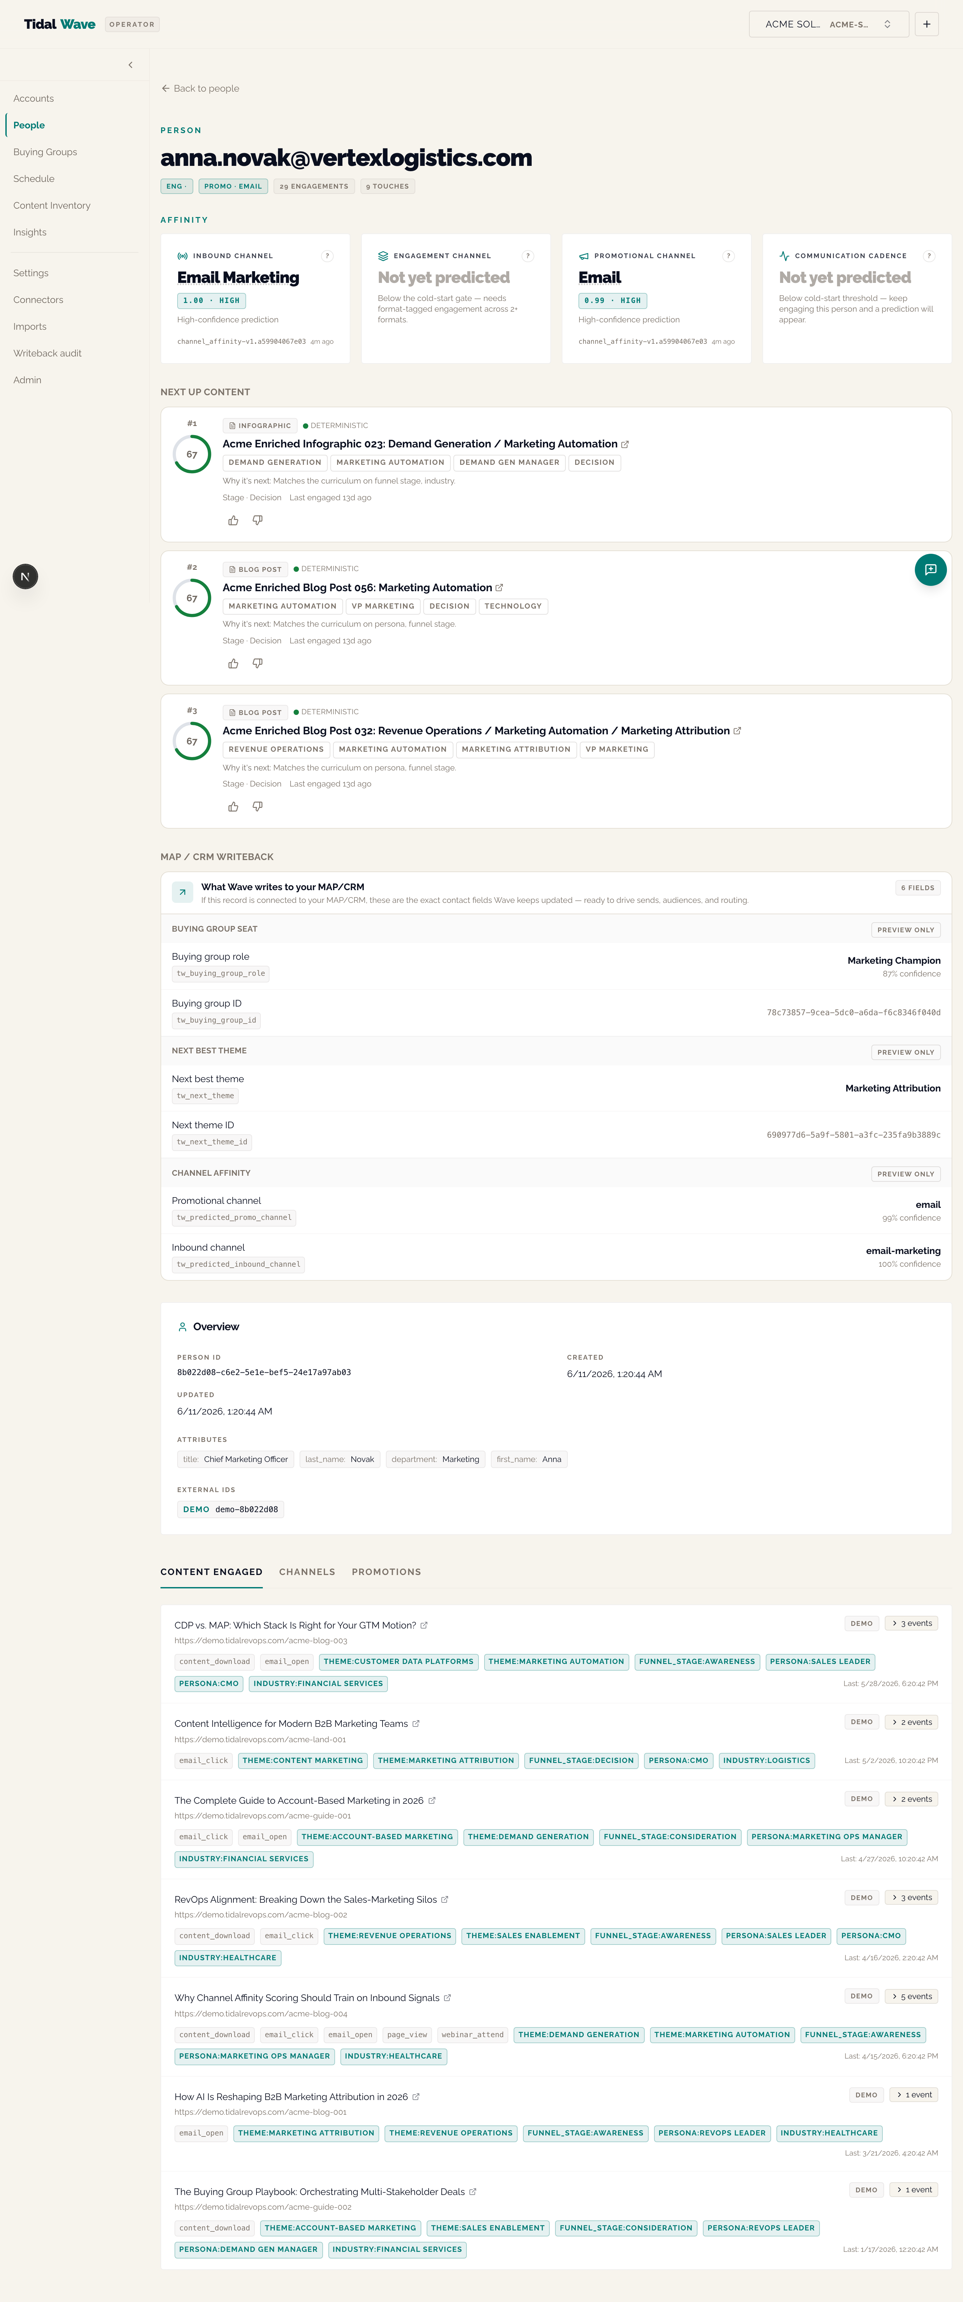Open Imports in the sidebar
This screenshot has width=963, height=2302.
click(x=30, y=327)
